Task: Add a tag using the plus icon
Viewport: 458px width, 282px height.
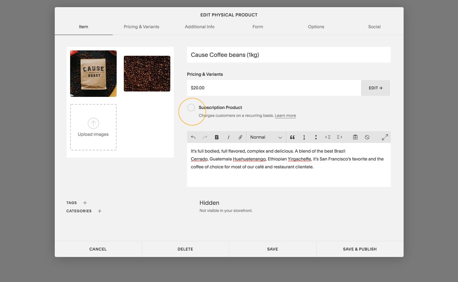Action: coord(85,203)
